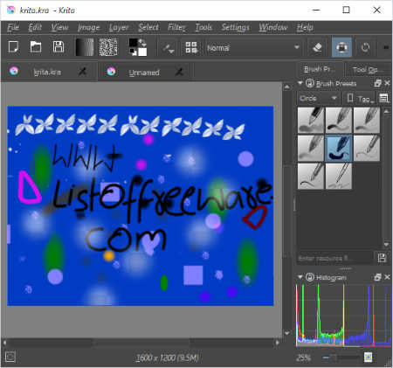Image resolution: width=393 pixels, height=368 pixels.
Task: Close the Brush Presets docker
Action: tap(387, 83)
